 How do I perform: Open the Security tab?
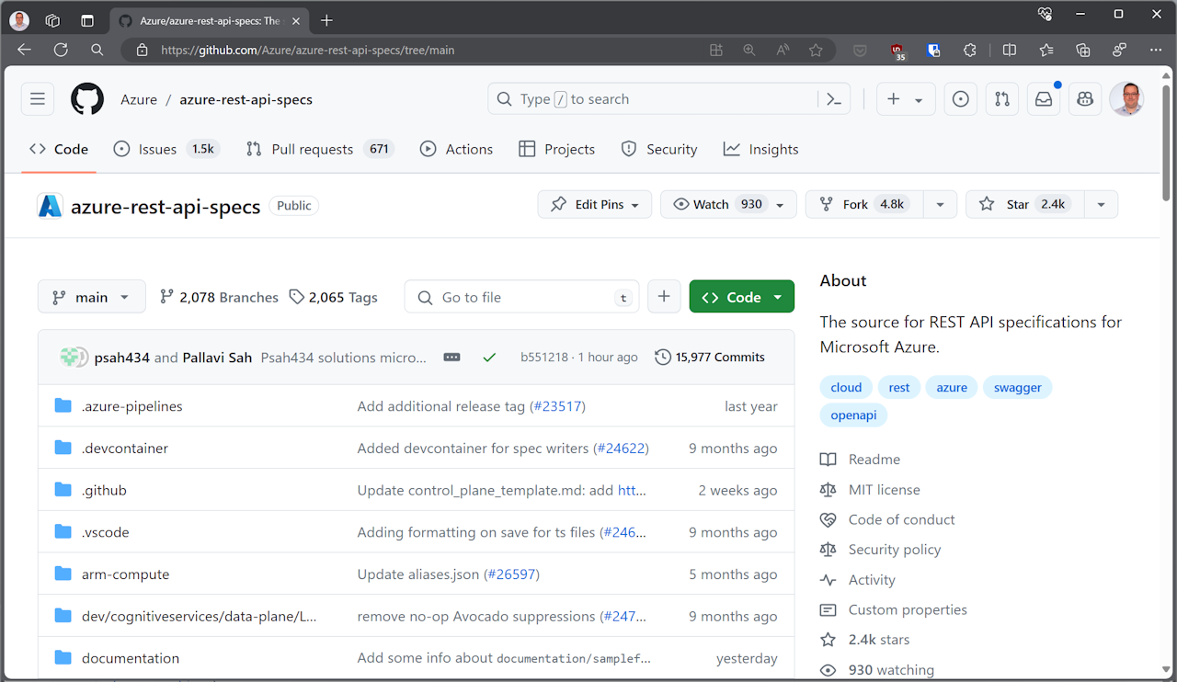coord(659,149)
